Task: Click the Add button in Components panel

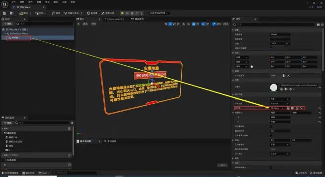Action: click(7, 24)
